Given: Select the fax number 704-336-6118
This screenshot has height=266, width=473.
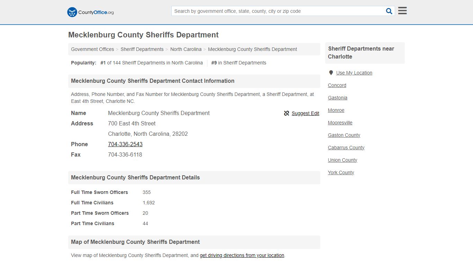Looking at the screenshot, I should click(125, 154).
